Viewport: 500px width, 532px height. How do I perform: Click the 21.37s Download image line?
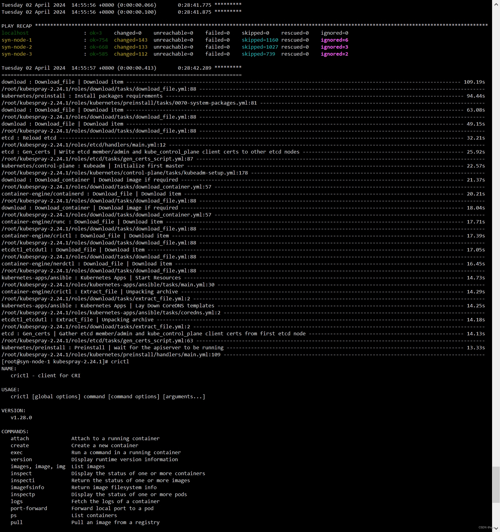pos(243,180)
